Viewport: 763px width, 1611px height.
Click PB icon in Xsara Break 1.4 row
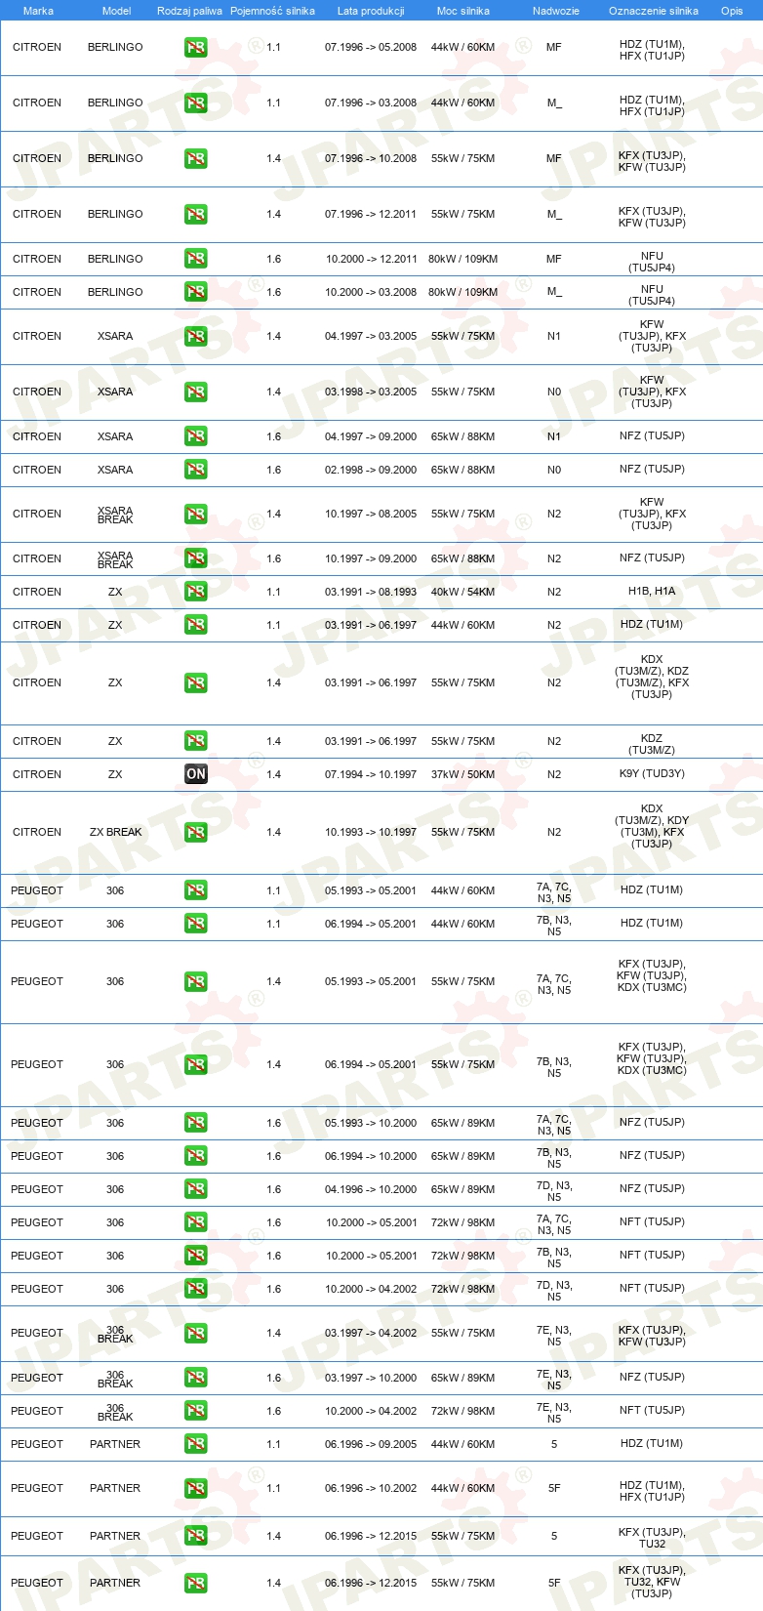196,514
